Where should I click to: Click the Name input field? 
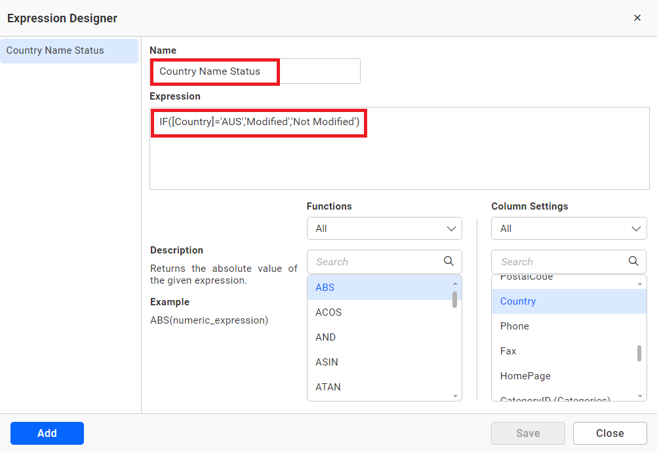(255, 71)
